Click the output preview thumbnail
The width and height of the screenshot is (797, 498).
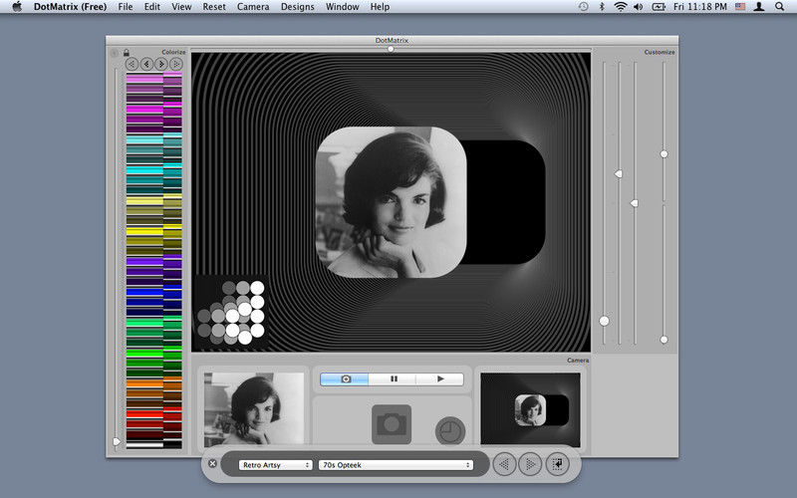tap(530, 409)
